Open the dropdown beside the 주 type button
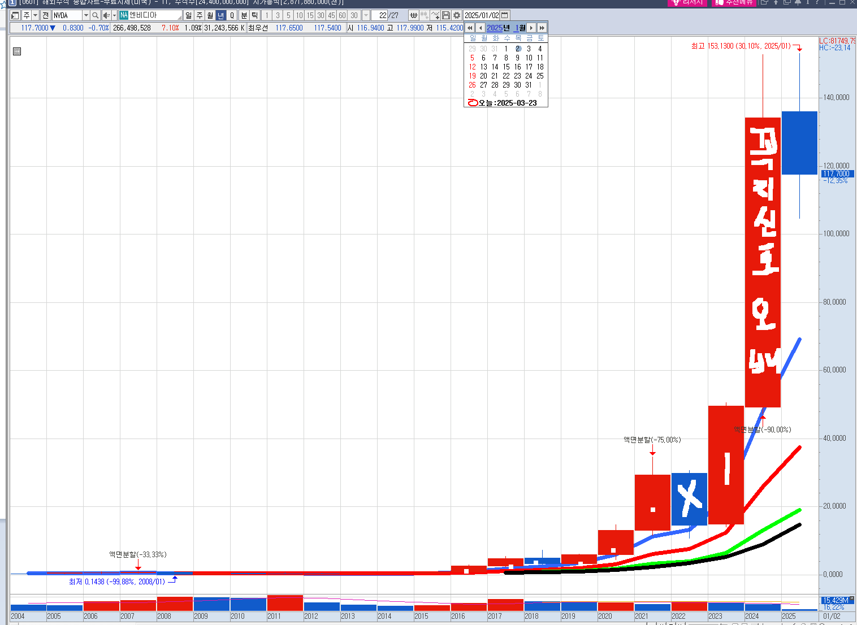857x625 pixels. (35, 15)
